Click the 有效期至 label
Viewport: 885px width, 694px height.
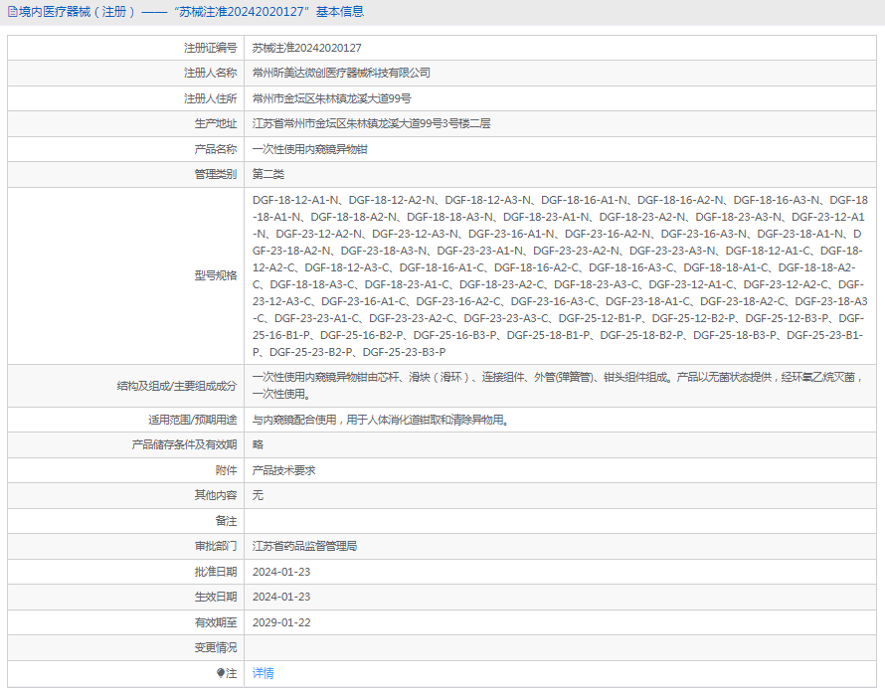tap(216, 622)
